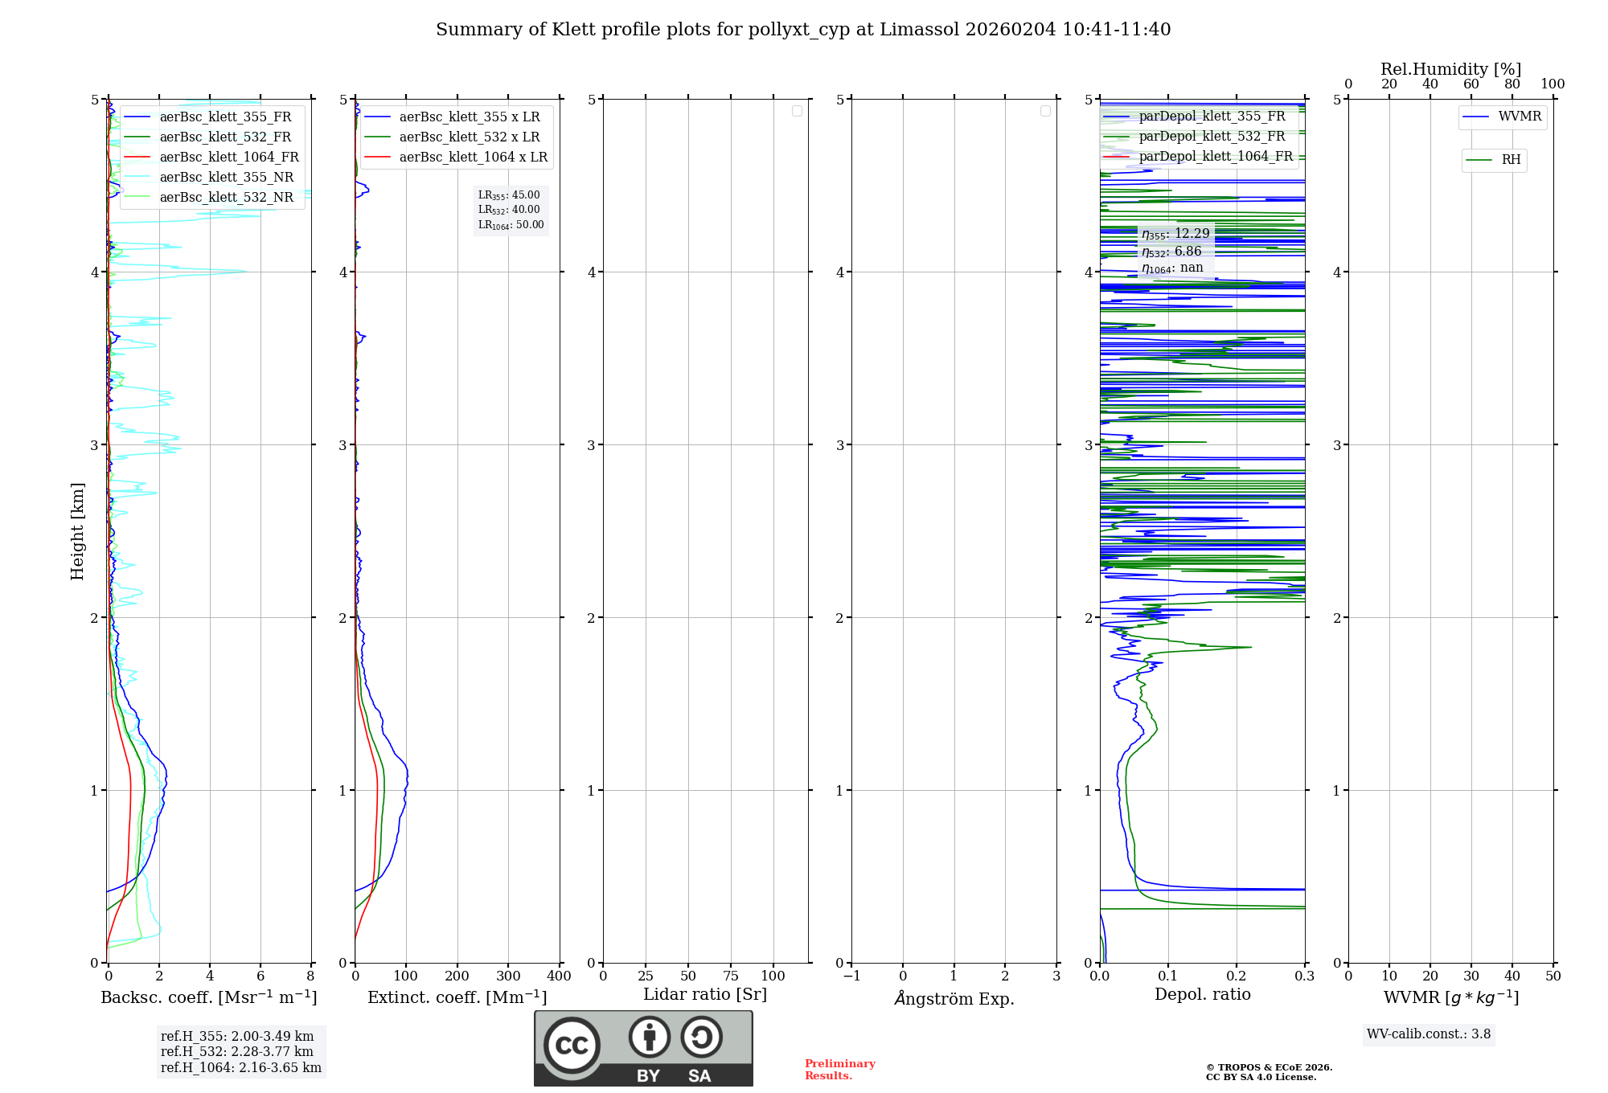Select the WVMR legend entry
The height and width of the screenshot is (1093, 1608).
tap(1503, 117)
